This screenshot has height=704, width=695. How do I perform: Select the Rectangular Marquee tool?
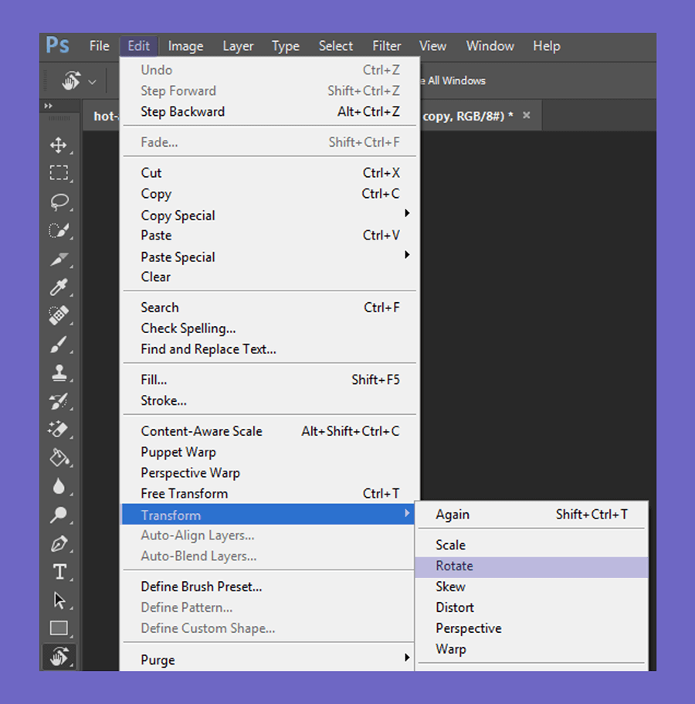[x=59, y=173]
